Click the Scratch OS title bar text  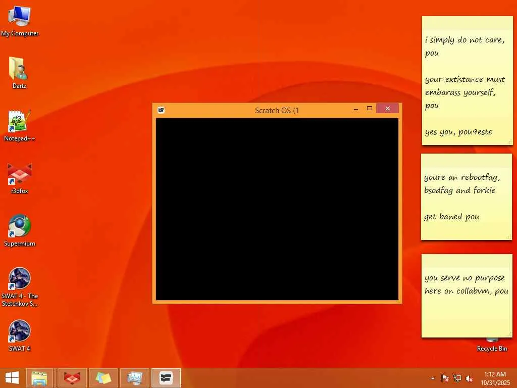coord(277,111)
